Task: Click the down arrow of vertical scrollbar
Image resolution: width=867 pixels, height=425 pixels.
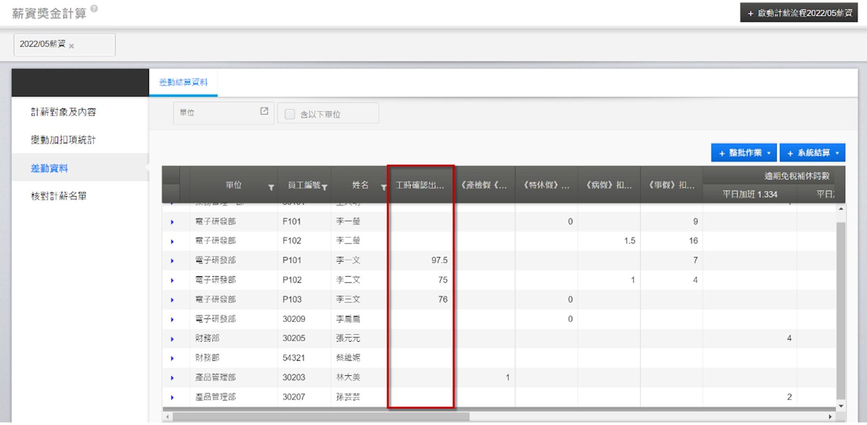Action: (x=840, y=406)
